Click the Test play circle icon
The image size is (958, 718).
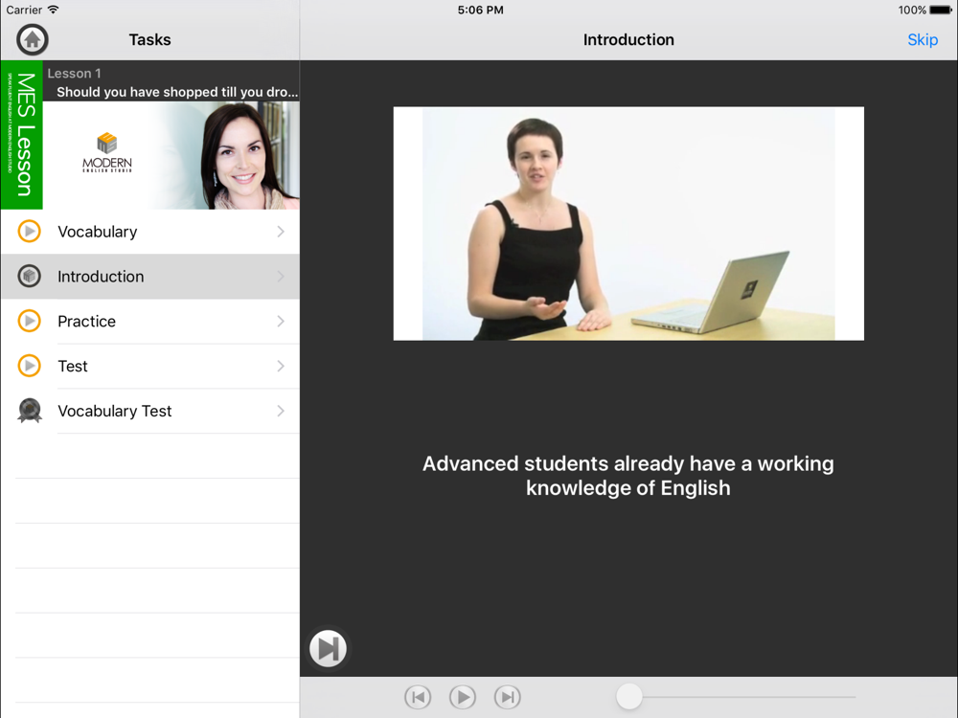coord(29,366)
